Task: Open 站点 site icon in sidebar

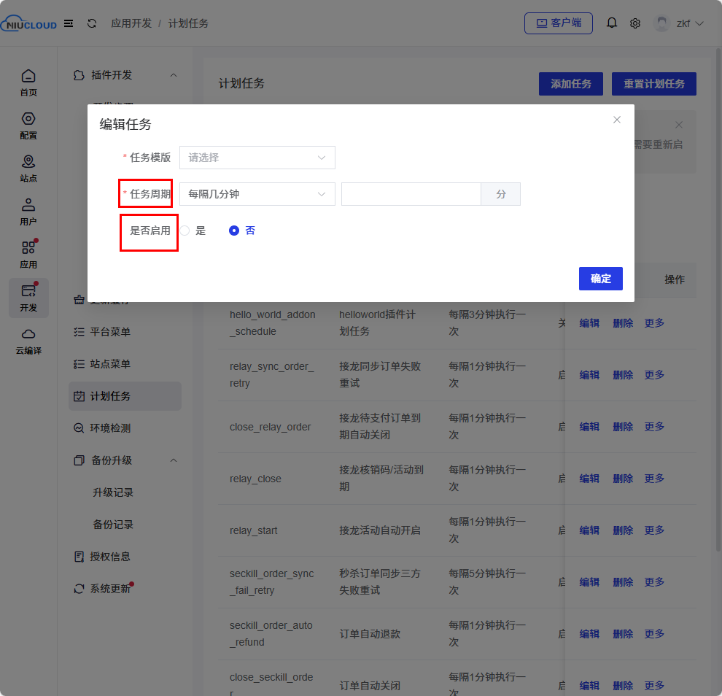Action: [28, 168]
